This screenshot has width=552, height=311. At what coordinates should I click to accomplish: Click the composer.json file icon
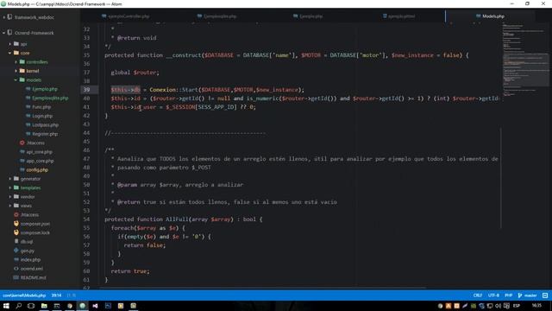point(16,224)
